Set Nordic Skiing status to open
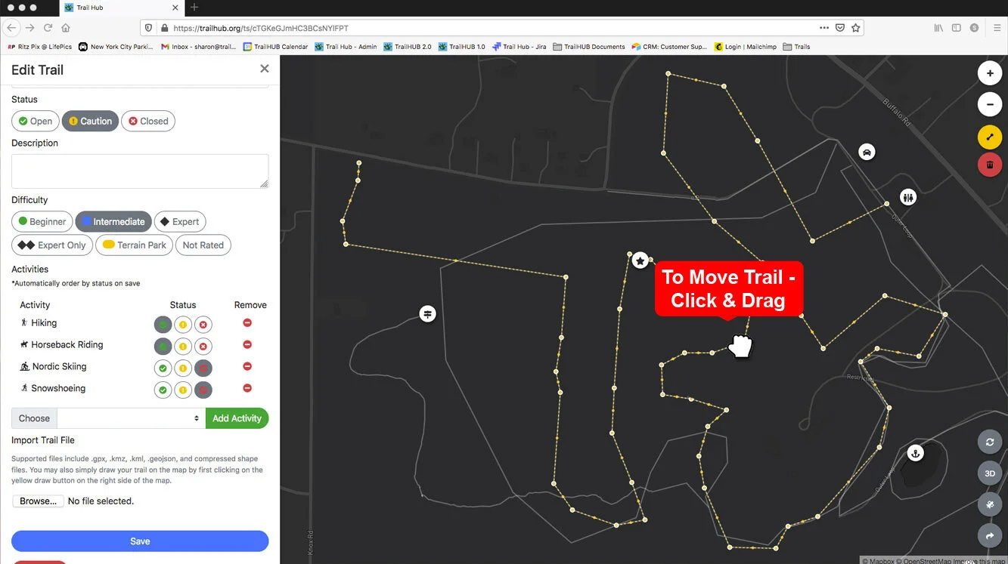1008x564 pixels. (x=163, y=369)
